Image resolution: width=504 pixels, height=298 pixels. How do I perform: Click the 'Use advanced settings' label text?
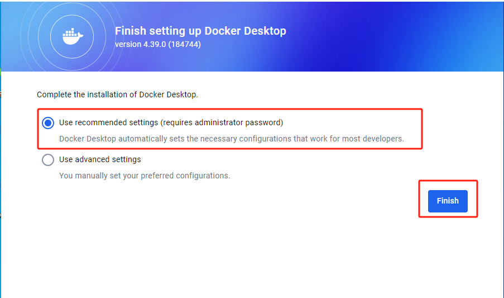[100, 159]
